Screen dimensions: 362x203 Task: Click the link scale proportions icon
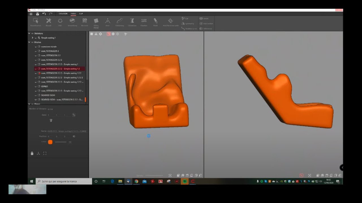74,115
